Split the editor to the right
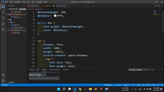This screenshot has width=164, height=92. (x=159, y=6)
